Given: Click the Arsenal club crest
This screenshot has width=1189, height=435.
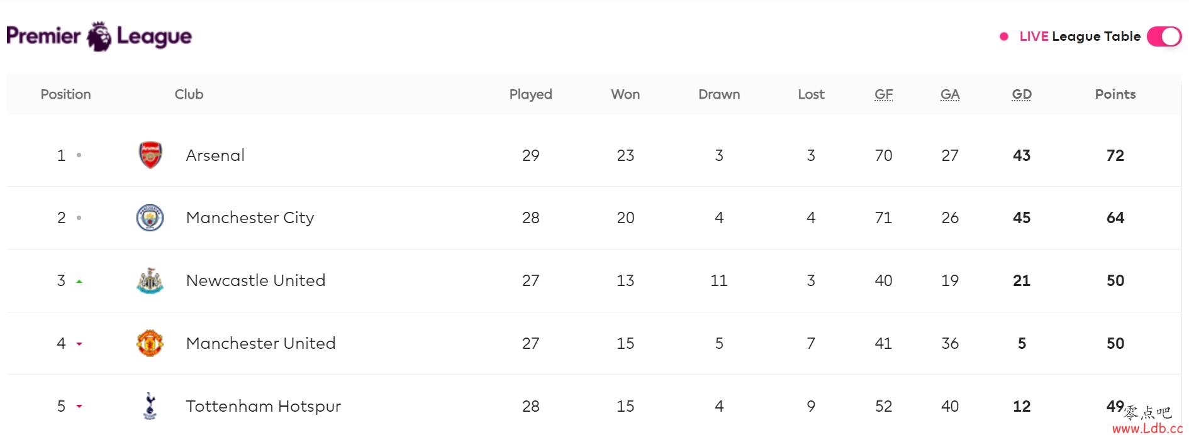Looking at the screenshot, I should point(150,155).
